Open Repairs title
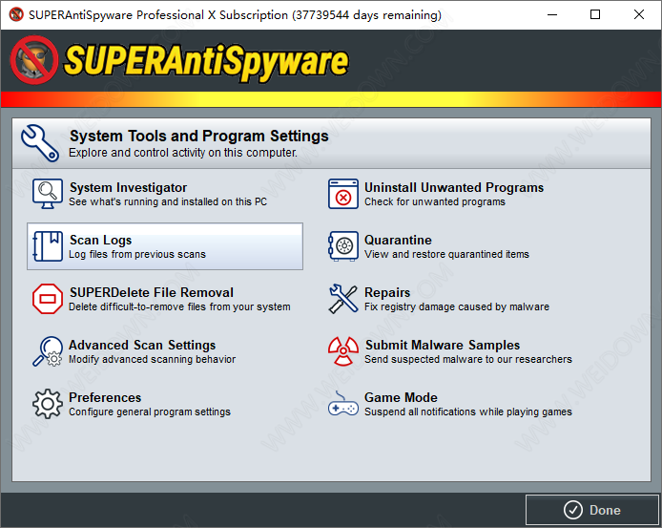Image resolution: width=662 pixels, height=528 pixels. (x=387, y=292)
